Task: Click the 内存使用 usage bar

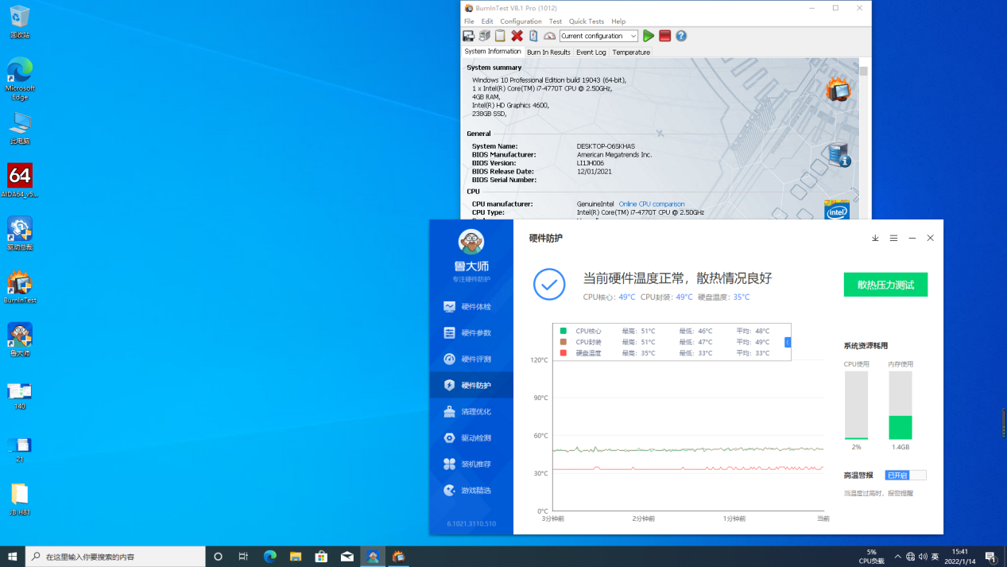Action: 899,406
